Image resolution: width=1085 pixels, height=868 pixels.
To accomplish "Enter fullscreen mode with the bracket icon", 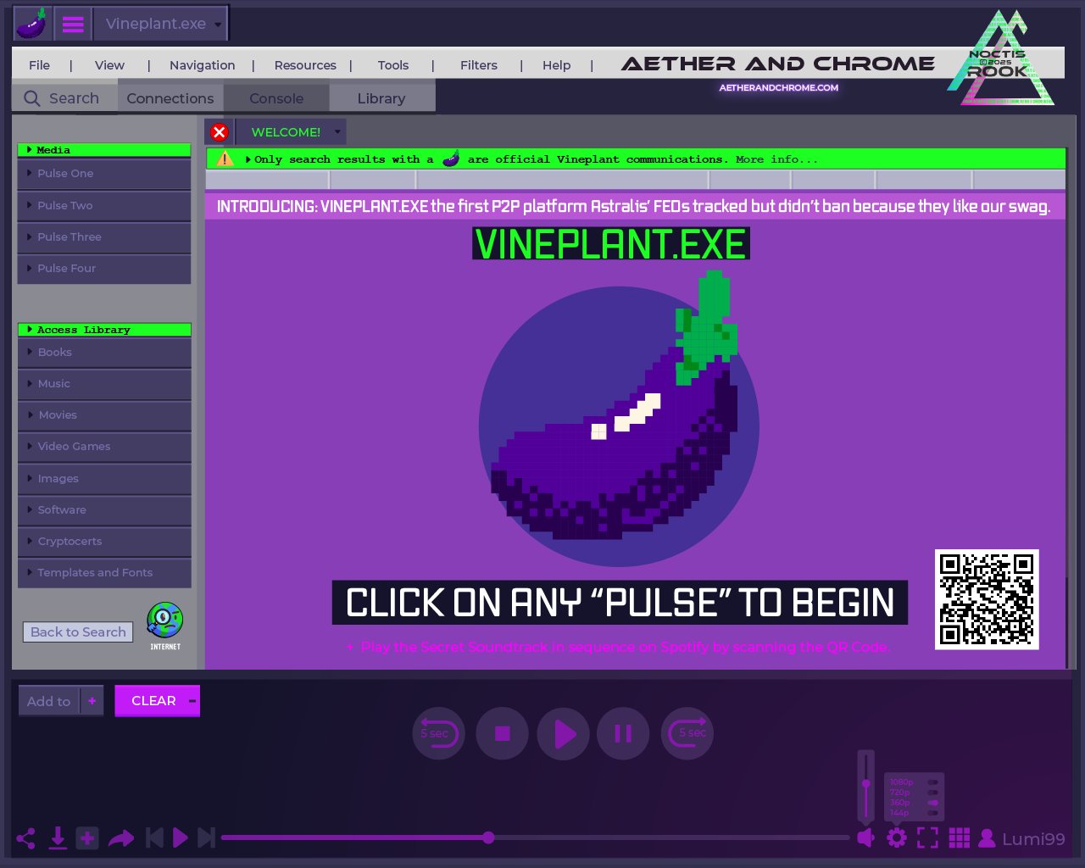I will 928,838.
